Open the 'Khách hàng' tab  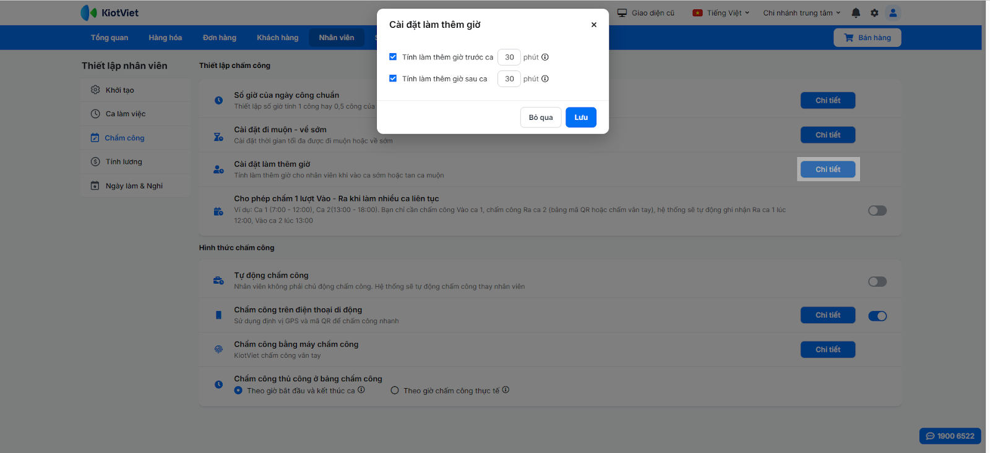tap(278, 38)
